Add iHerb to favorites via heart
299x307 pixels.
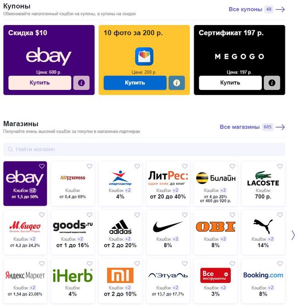(89, 263)
